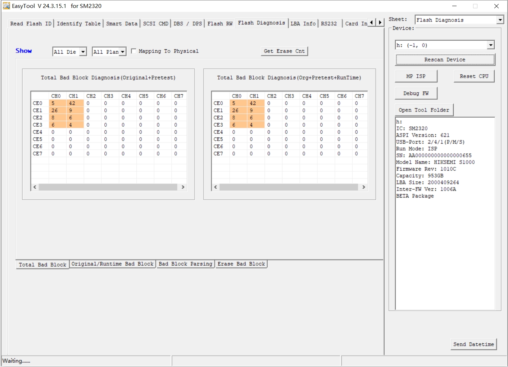The height and width of the screenshot is (367, 508).
Task: Switch to Read Flash ID tab
Action: (x=31, y=23)
